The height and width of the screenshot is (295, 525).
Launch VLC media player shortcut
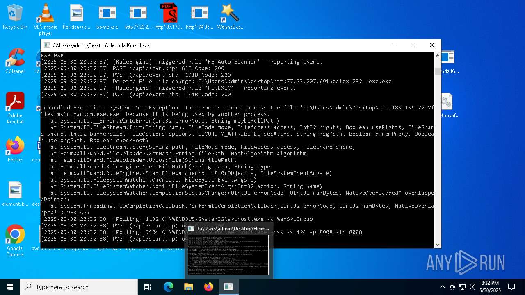(x=46, y=19)
